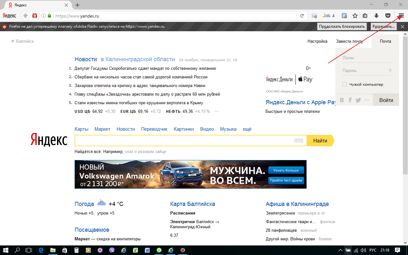The image size is (408, 255).
Task: Open the Firefox hamburger menu
Action: [x=401, y=16]
